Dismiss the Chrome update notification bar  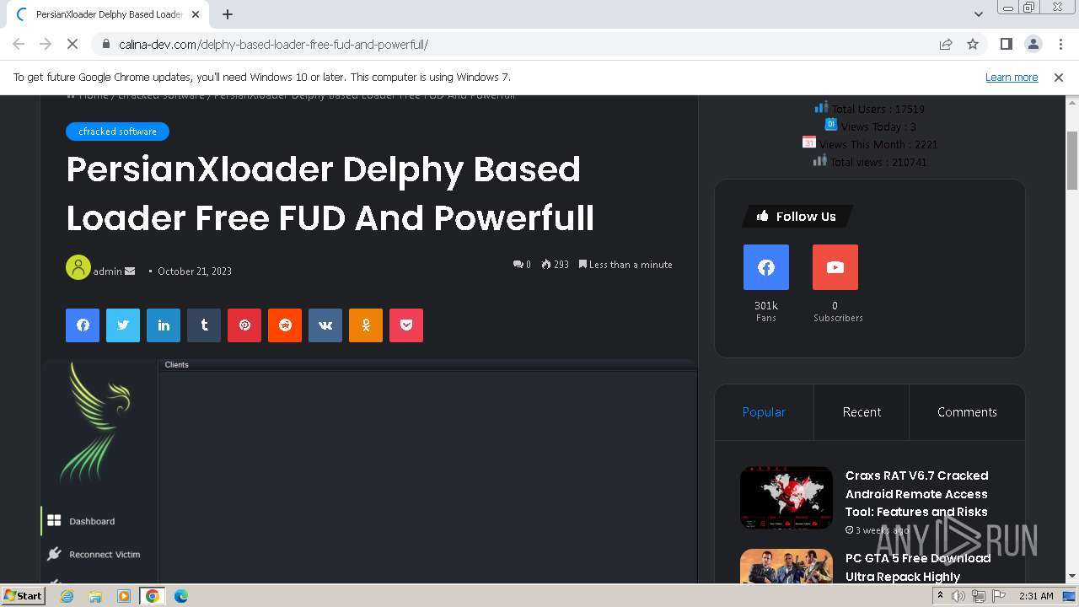point(1059,77)
